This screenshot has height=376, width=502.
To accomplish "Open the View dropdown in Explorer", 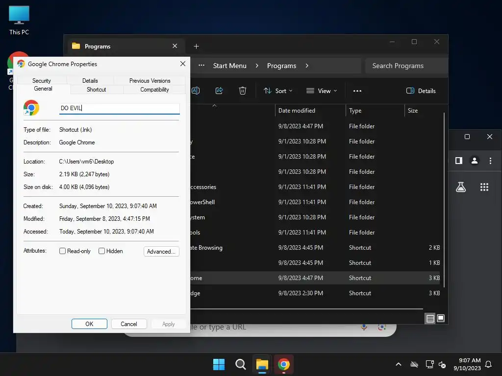I will point(322,91).
